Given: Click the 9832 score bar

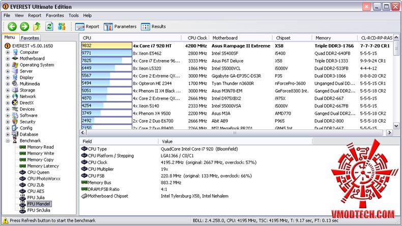Looking at the screenshot, I should tap(106, 46).
